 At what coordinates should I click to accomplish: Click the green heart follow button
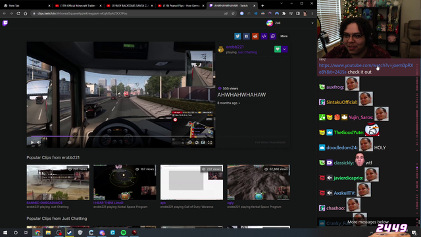pyautogui.click(x=278, y=49)
